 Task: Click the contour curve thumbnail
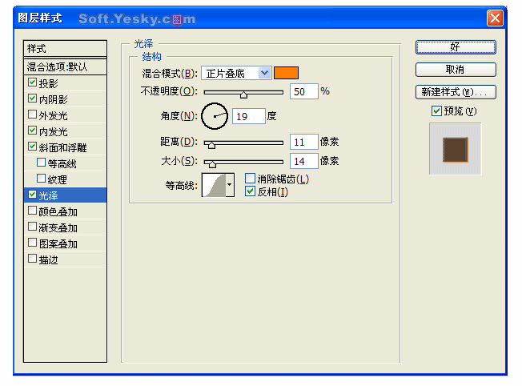coord(214,185)
